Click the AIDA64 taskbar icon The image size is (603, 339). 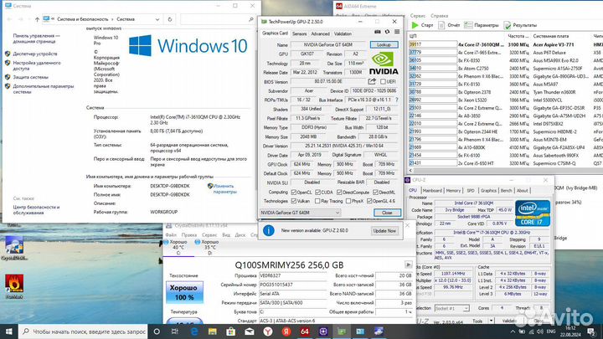click(305, 331)
